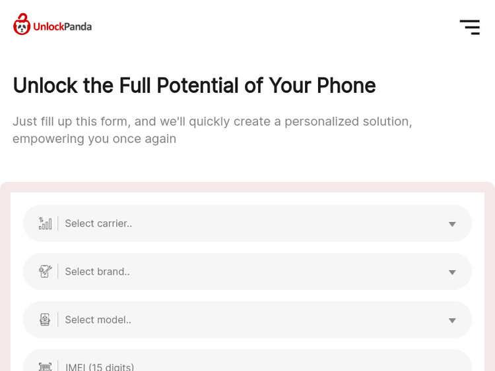The height and width of the screenshot is (371, 495).
Task: Click 'empowering you once again' text line
Action: point(94,139)
